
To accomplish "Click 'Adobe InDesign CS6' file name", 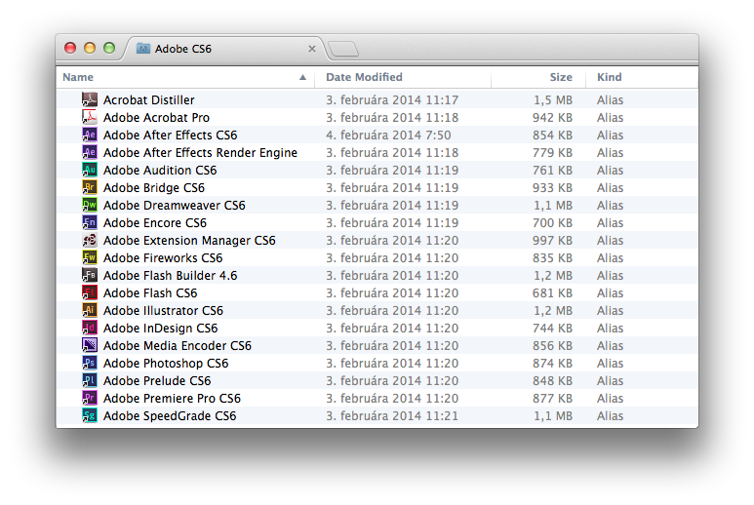I will pos(160,328).
